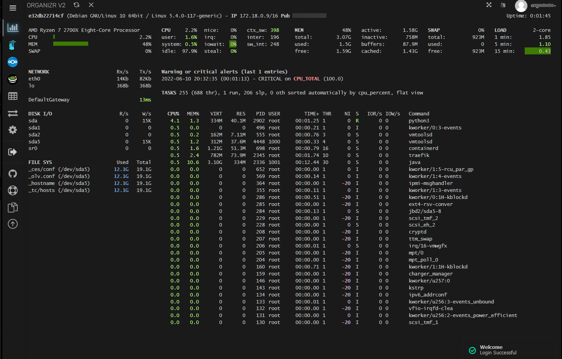Click the MEM% column header

click(193, 114)
